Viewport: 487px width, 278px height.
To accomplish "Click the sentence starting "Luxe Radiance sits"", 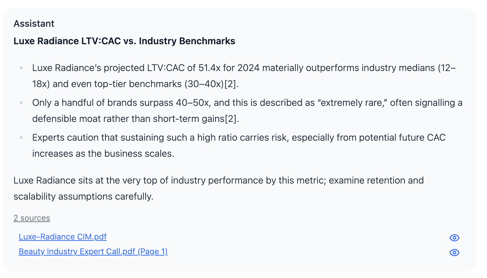I will [219, 189].
